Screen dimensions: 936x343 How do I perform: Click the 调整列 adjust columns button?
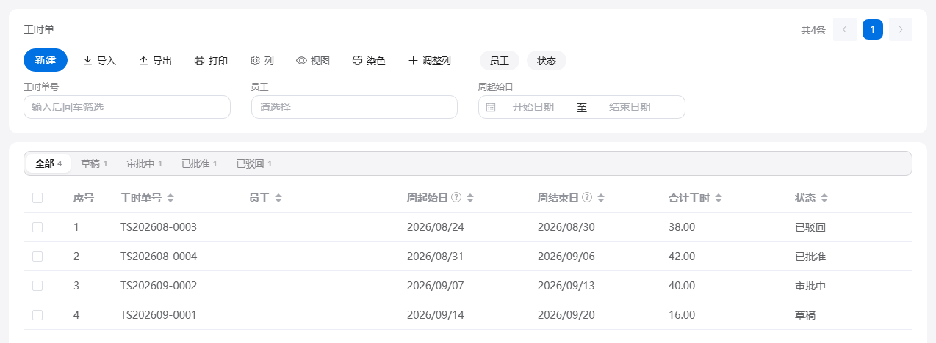pos(430,61)
